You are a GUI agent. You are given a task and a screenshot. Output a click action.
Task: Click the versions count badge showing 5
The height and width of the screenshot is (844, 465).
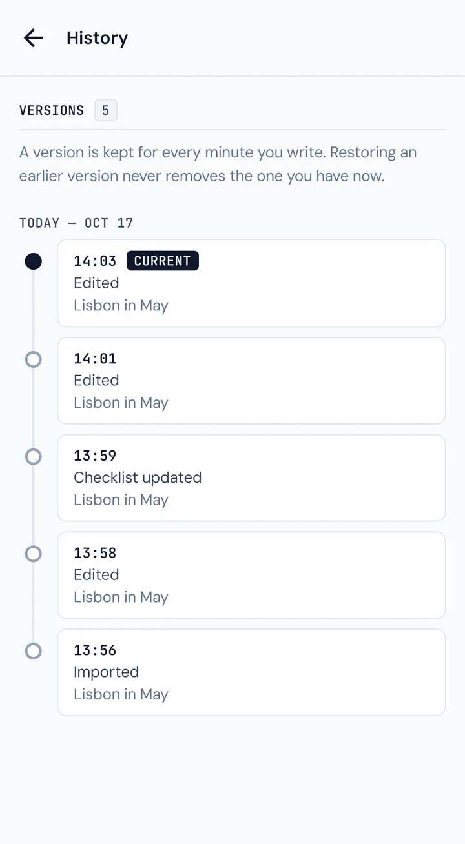pos(106,110)
